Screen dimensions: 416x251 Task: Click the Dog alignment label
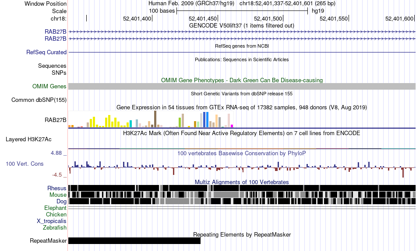point(62,202)
